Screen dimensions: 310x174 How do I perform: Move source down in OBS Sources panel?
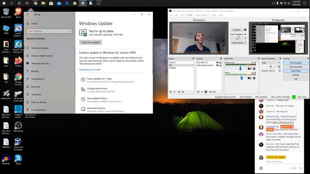click(214, 92)
